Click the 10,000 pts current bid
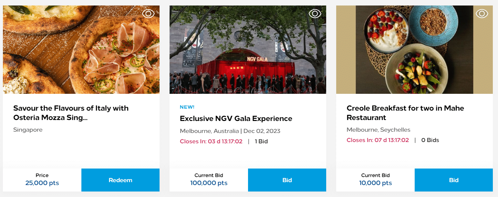 click(375, 183)
